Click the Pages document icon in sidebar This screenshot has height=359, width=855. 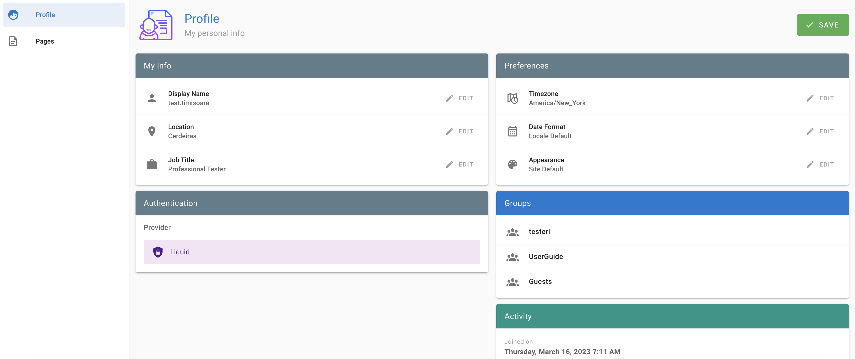(x=13, y=42)
